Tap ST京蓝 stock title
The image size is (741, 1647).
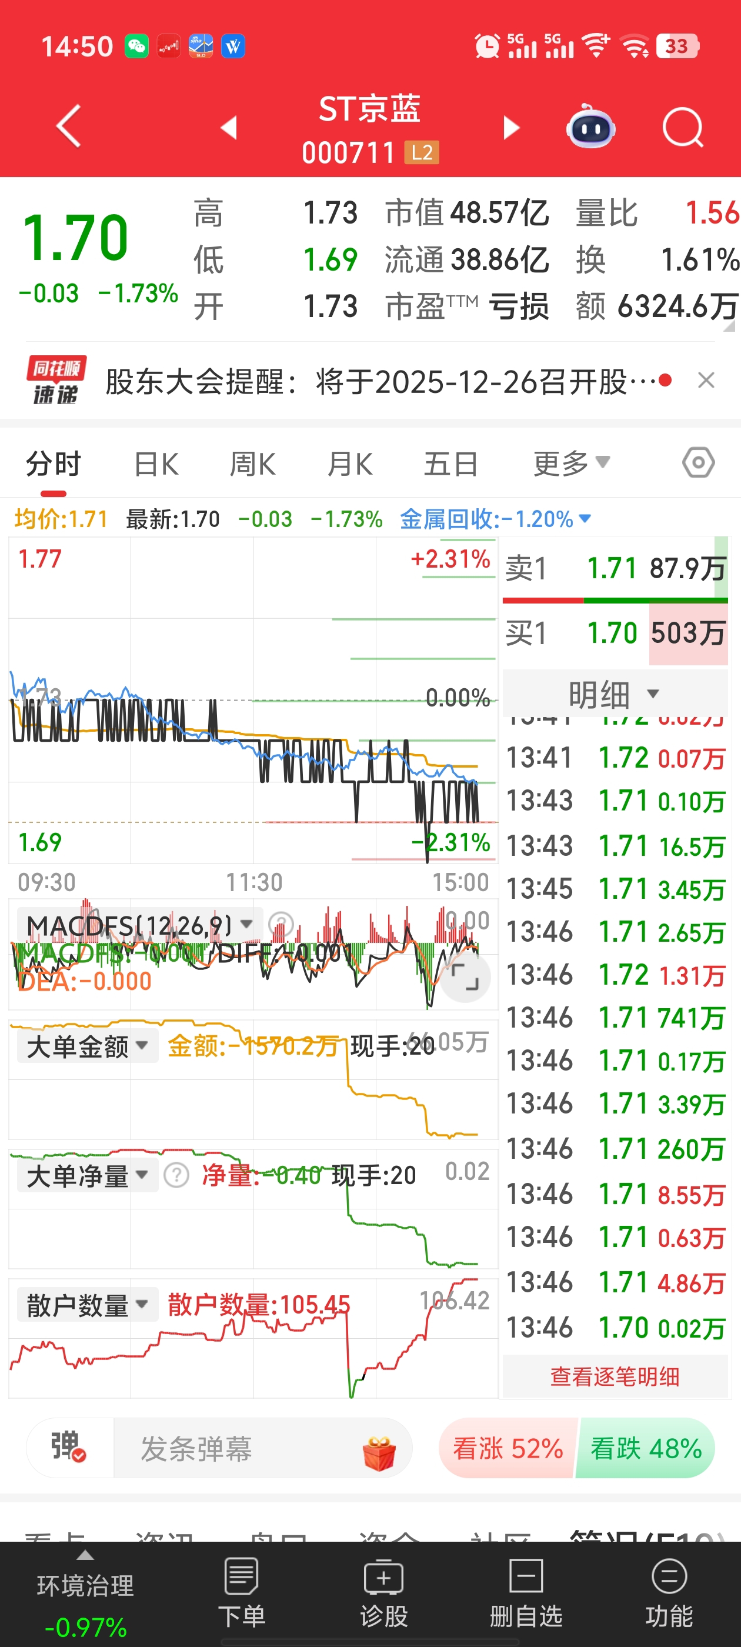pos(369,108)
